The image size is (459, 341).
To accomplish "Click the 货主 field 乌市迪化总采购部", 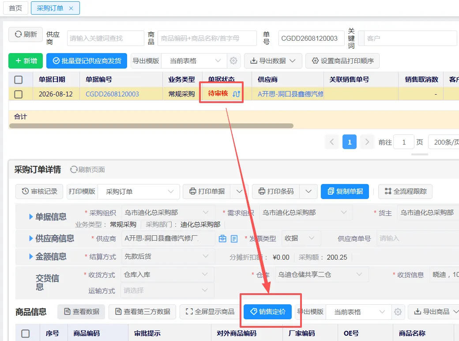I will pyautogui.click(x=428, y=212).
